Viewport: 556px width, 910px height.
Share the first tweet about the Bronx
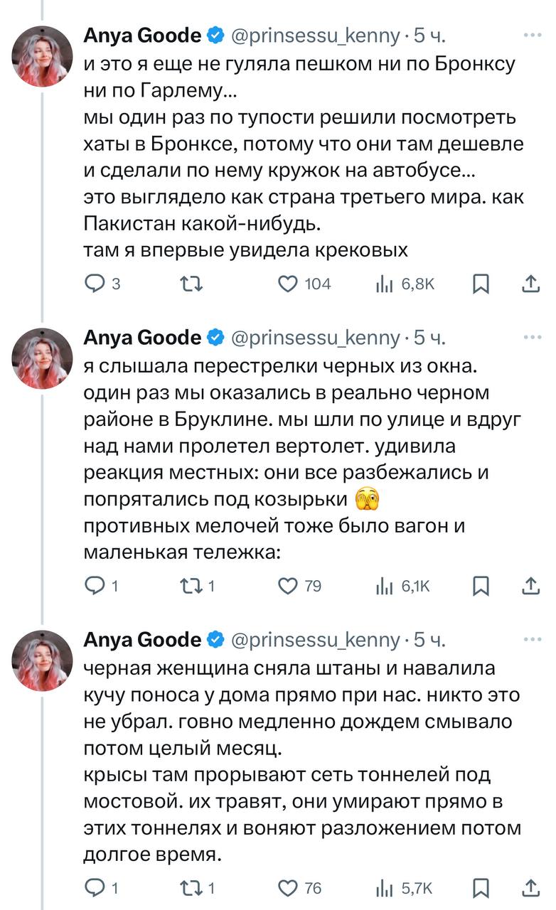point(530,284)
